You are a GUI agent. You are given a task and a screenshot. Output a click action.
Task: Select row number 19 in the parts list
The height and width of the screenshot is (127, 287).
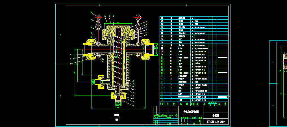162,45
